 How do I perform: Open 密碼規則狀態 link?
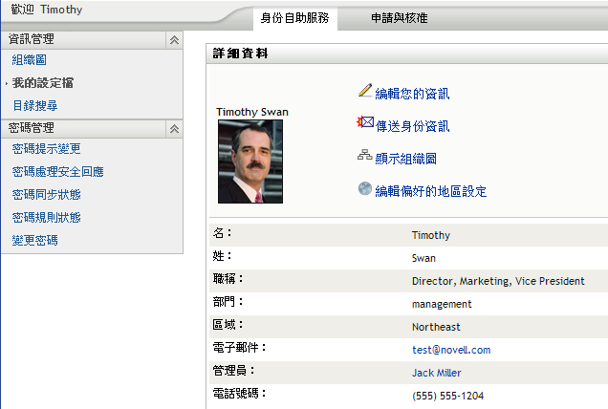[x=46, y=218]
